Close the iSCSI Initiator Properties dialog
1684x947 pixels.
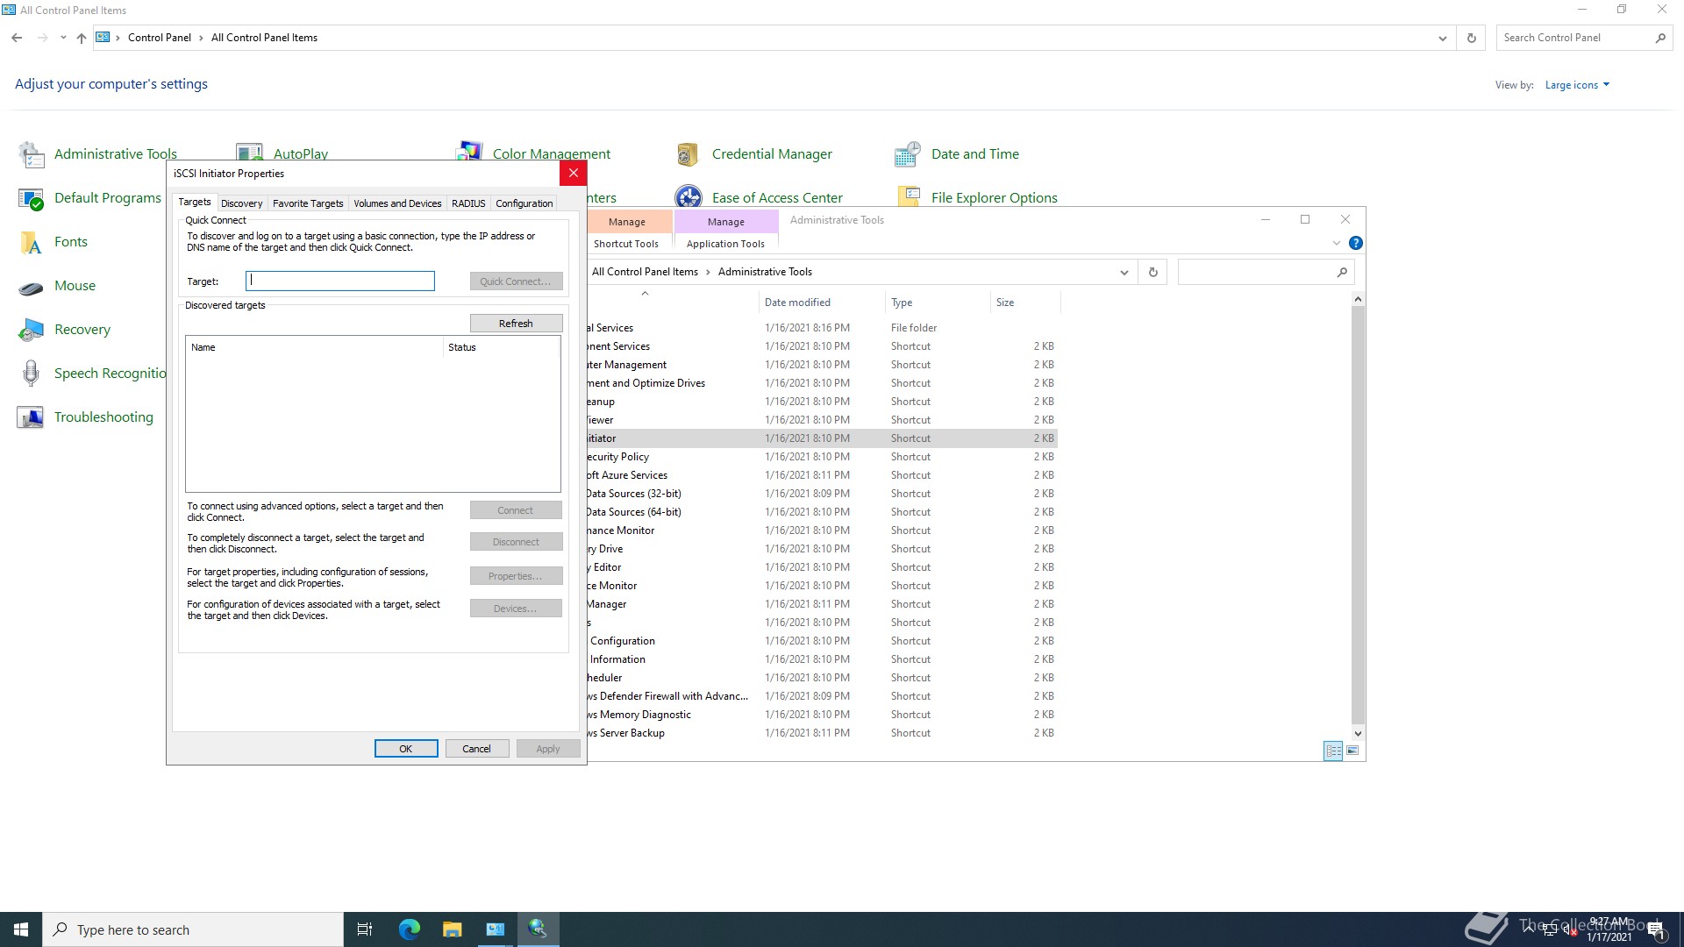pyautogui.click(x=573, y=173)
